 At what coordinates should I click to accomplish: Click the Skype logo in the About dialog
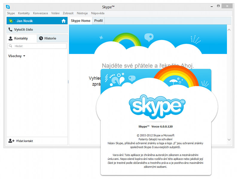[x=157, y=107]
